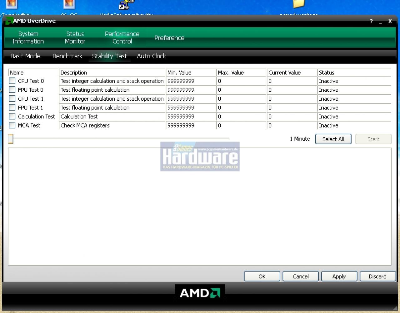Click the Min. Value column header
The image size is (400, 313).
[x=191, y=73]
